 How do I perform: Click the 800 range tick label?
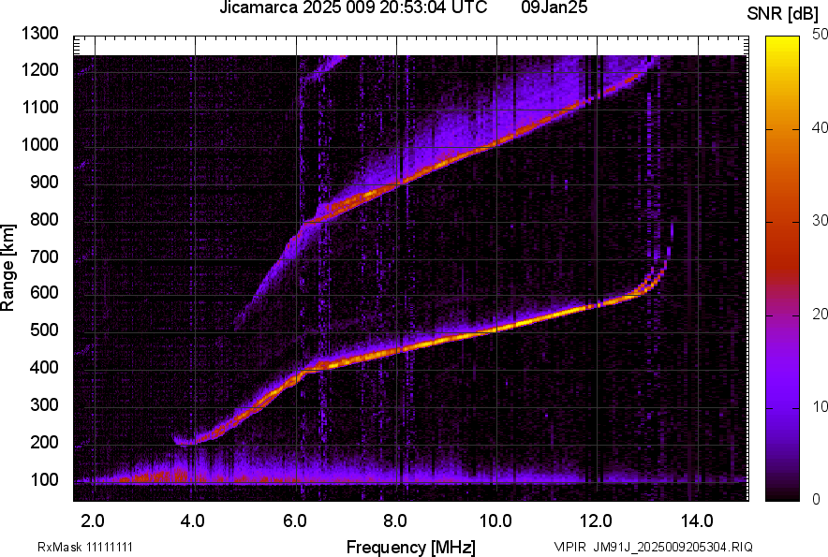[44, 219]
